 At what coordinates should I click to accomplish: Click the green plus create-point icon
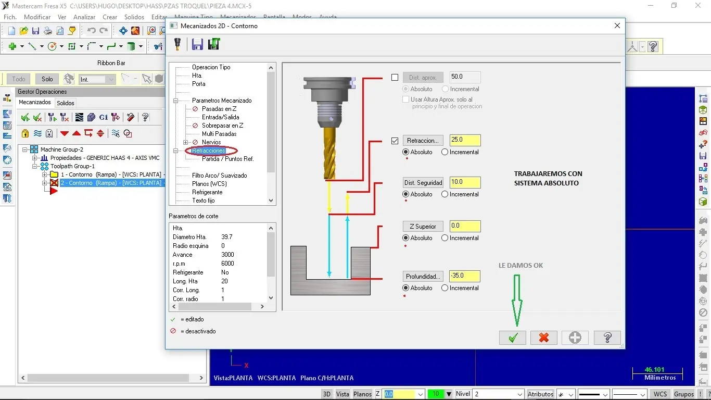tap(12, 46)
